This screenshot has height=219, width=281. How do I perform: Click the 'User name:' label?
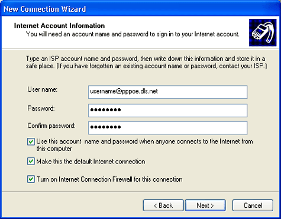[x=43, y=89]
